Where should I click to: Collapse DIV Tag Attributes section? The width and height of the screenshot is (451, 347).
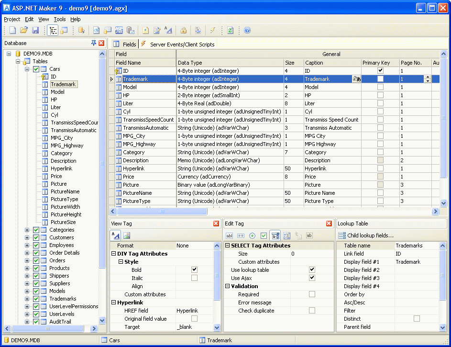click(114, 254)
